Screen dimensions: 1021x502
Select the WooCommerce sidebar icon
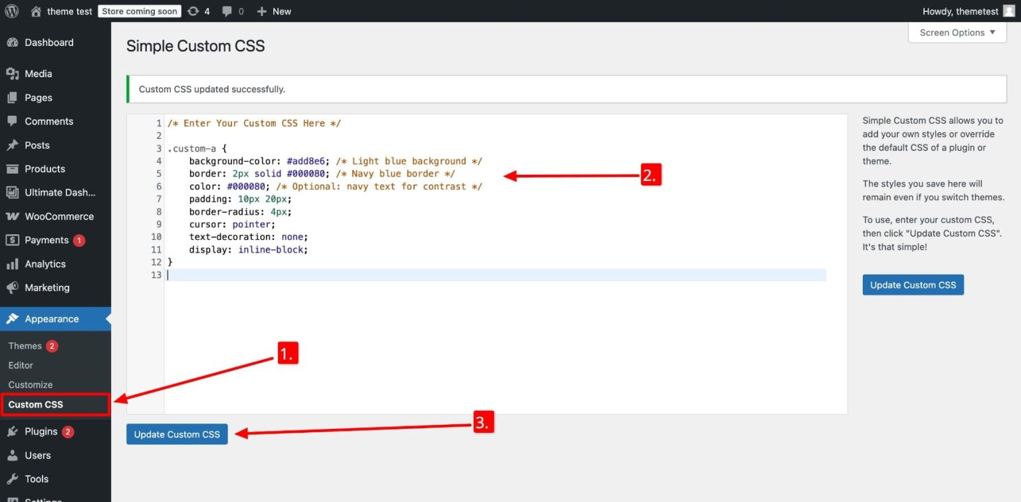pyautogui.click(x=13, y=216)
